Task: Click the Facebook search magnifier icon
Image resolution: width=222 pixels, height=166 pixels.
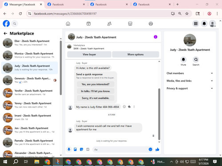Action: 15,23
